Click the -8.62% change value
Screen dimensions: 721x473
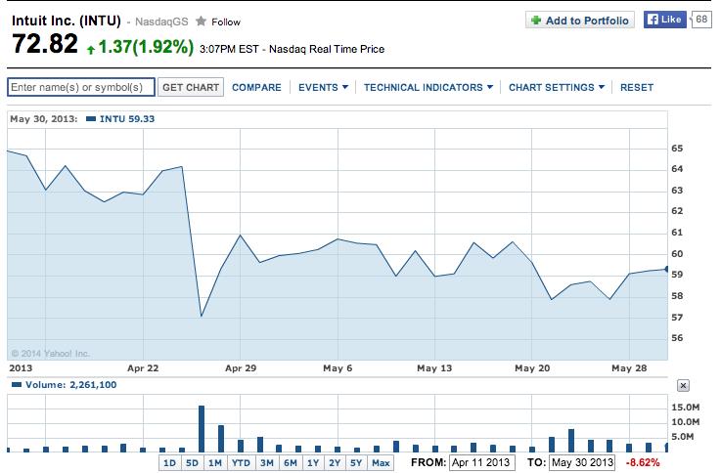pos(643,462)
